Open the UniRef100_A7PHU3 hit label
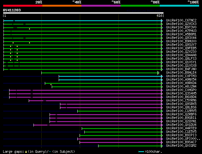 click(x=181, y=31)
